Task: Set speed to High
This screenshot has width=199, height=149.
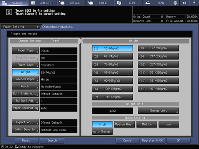Action: [102, 124]
